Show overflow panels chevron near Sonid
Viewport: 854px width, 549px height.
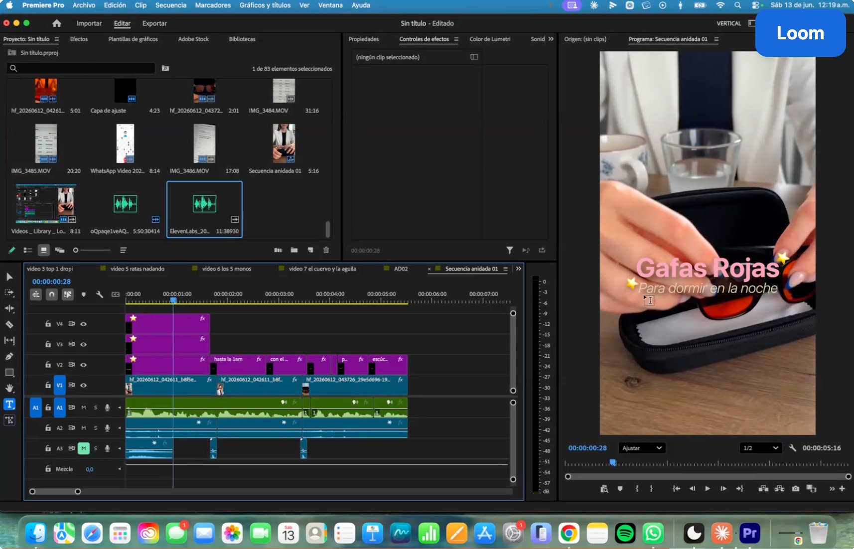(551, 39)
